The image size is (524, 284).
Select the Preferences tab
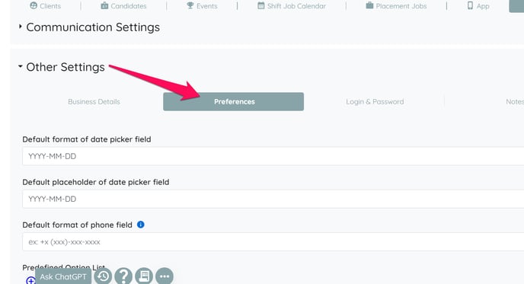234,101
